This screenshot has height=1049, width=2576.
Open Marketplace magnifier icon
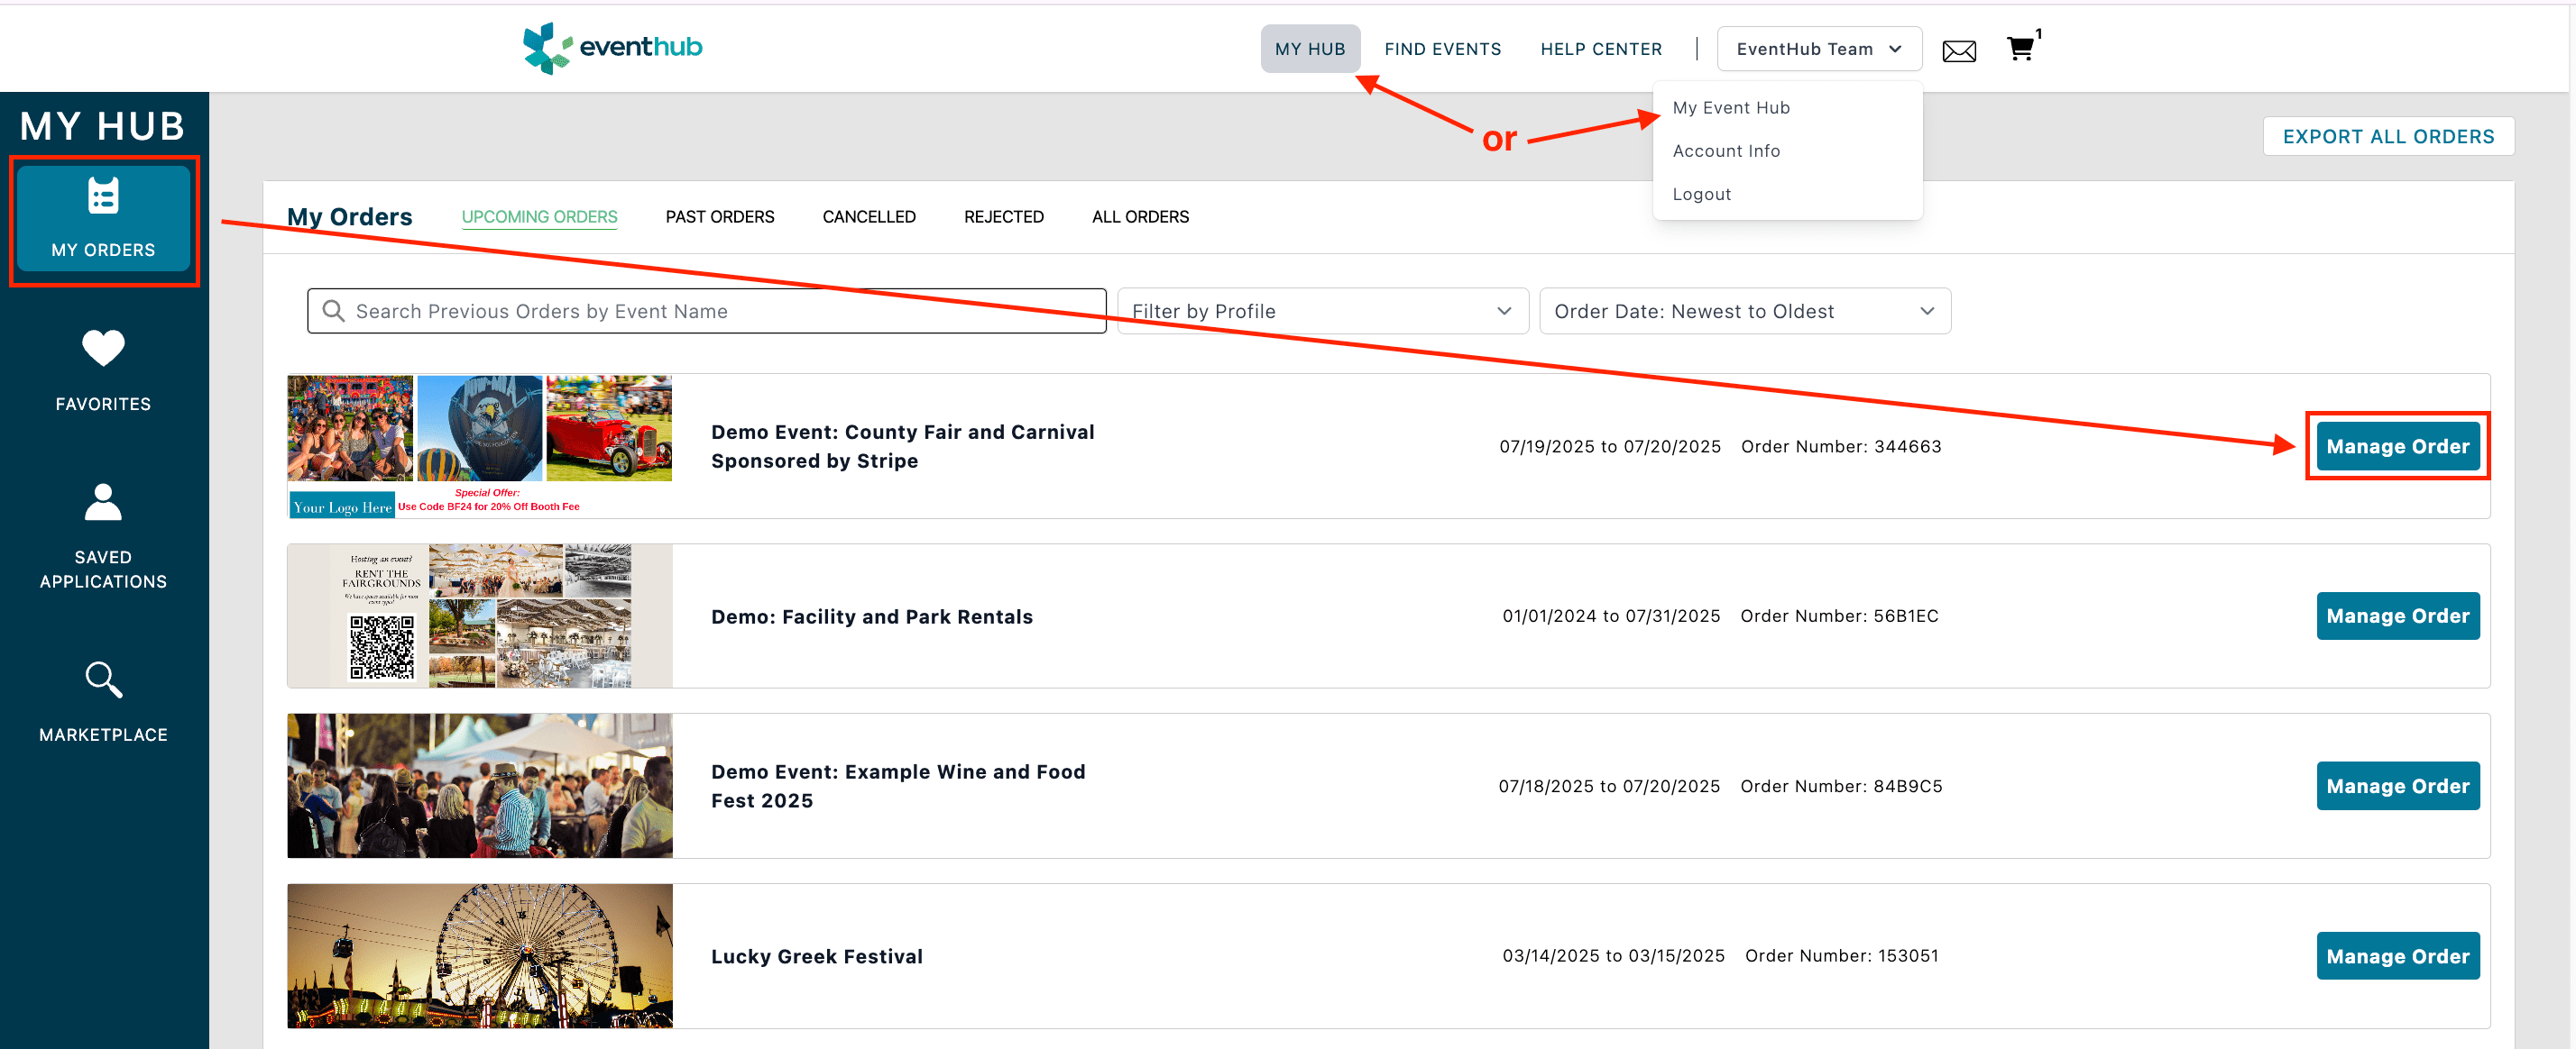[x=103, y=680]
